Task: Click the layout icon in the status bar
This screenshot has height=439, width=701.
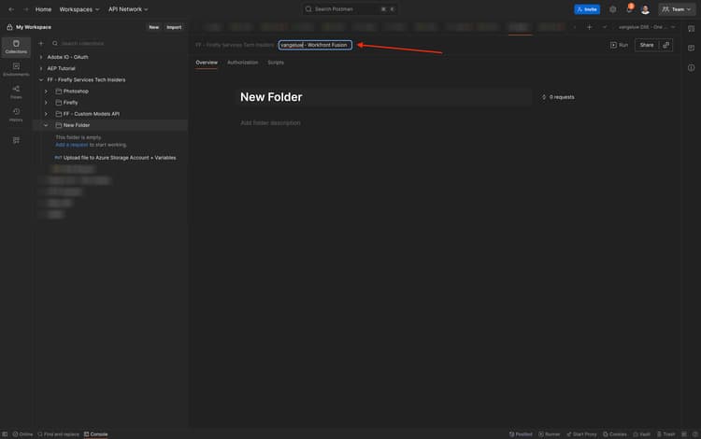Action: point(684,434)
